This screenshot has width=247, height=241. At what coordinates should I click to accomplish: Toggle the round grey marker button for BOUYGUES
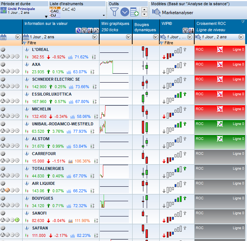coord(3,198)
